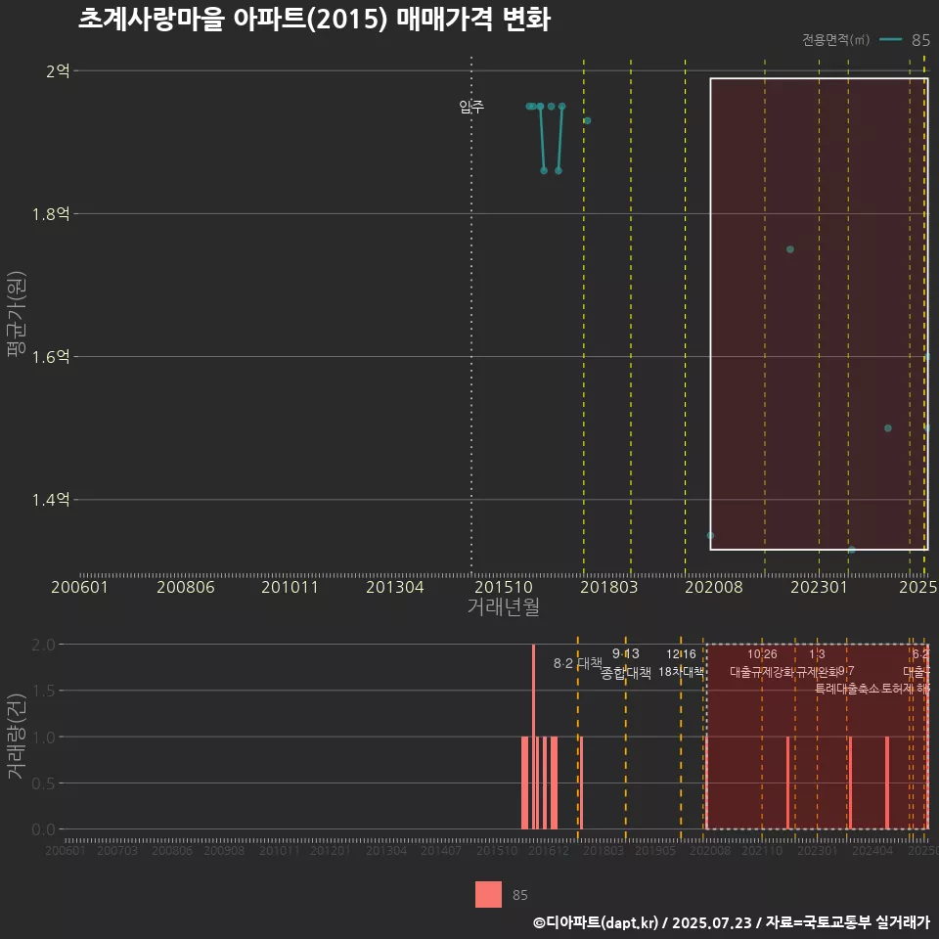Click the tallest volume bar reaching 2.0

pyautogui.click(x=534, y=737)
